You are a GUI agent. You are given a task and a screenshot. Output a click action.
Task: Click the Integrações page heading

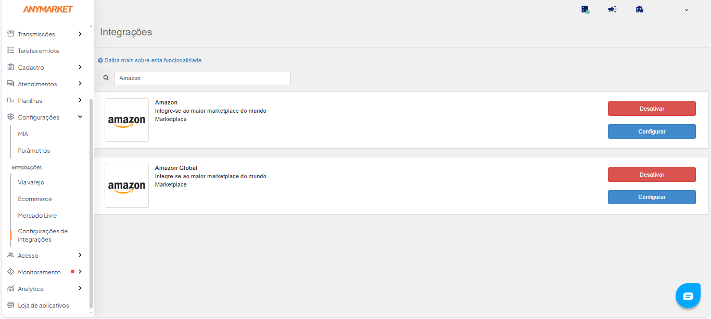click(126, 32)
